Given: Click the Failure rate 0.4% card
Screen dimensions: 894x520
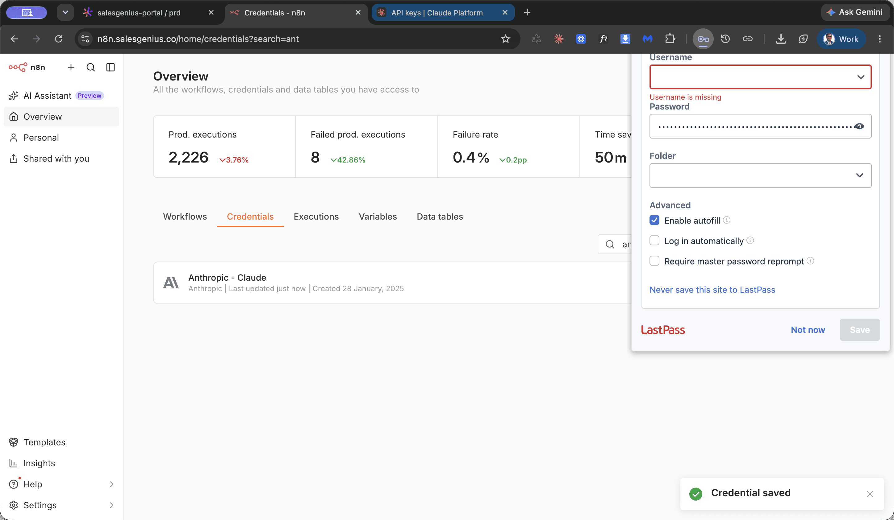Looking at the screenshot, I should click(x=508, y=147).
